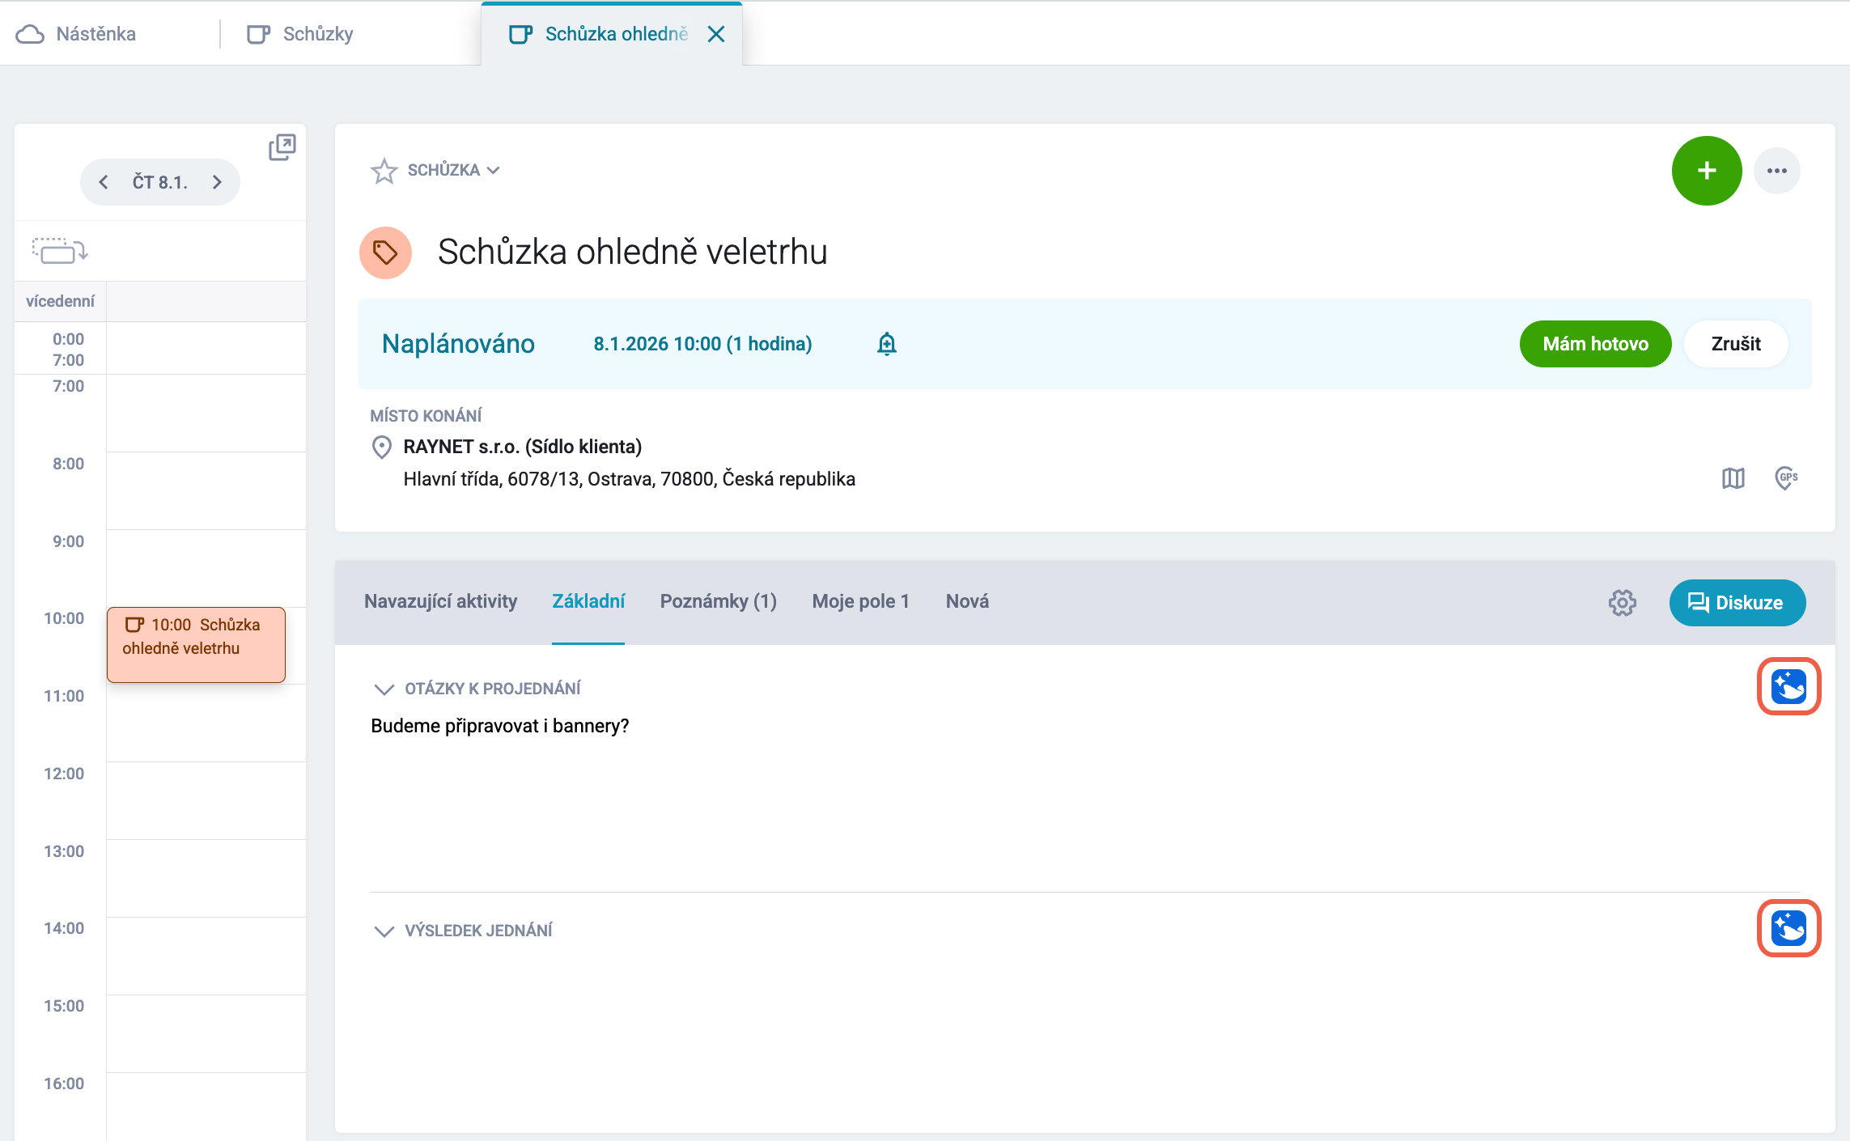The height and width of the screenshot is (1141, 1850).
Task: Click the Naplánováno status label
Action: click(x=458, y=344)
